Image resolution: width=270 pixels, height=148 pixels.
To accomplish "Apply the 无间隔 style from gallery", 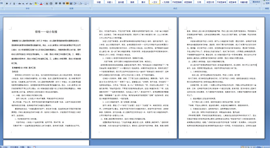I will click(166, 2).
